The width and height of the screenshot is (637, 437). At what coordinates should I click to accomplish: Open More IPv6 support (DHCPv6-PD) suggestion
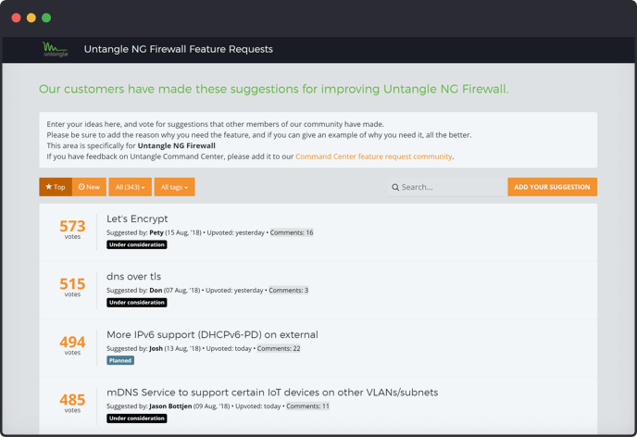click(x=212, y=334)
